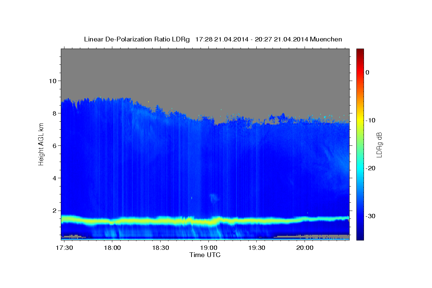Click the 'Time UTC' axis label
This screenshot has width=432, height=288.
click(205, 255)
